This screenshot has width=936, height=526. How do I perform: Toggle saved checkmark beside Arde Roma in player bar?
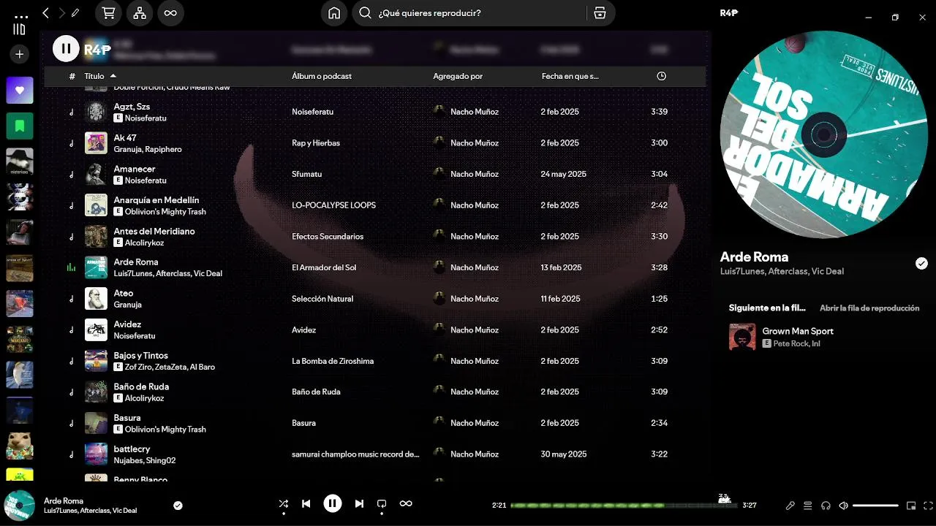pos(178,505)
